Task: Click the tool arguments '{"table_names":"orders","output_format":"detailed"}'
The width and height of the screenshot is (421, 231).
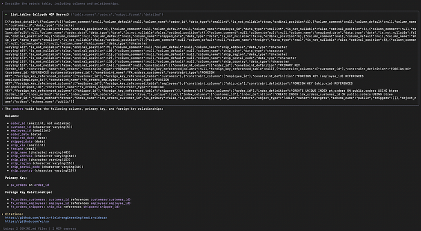Action: click(x=117, y=14)
